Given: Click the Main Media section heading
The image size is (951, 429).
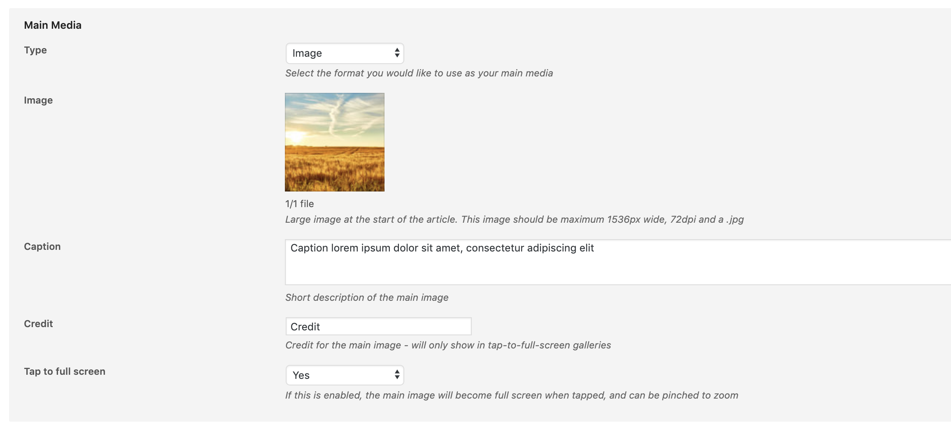Looking at the screenshot, I should tap(53, 25).
